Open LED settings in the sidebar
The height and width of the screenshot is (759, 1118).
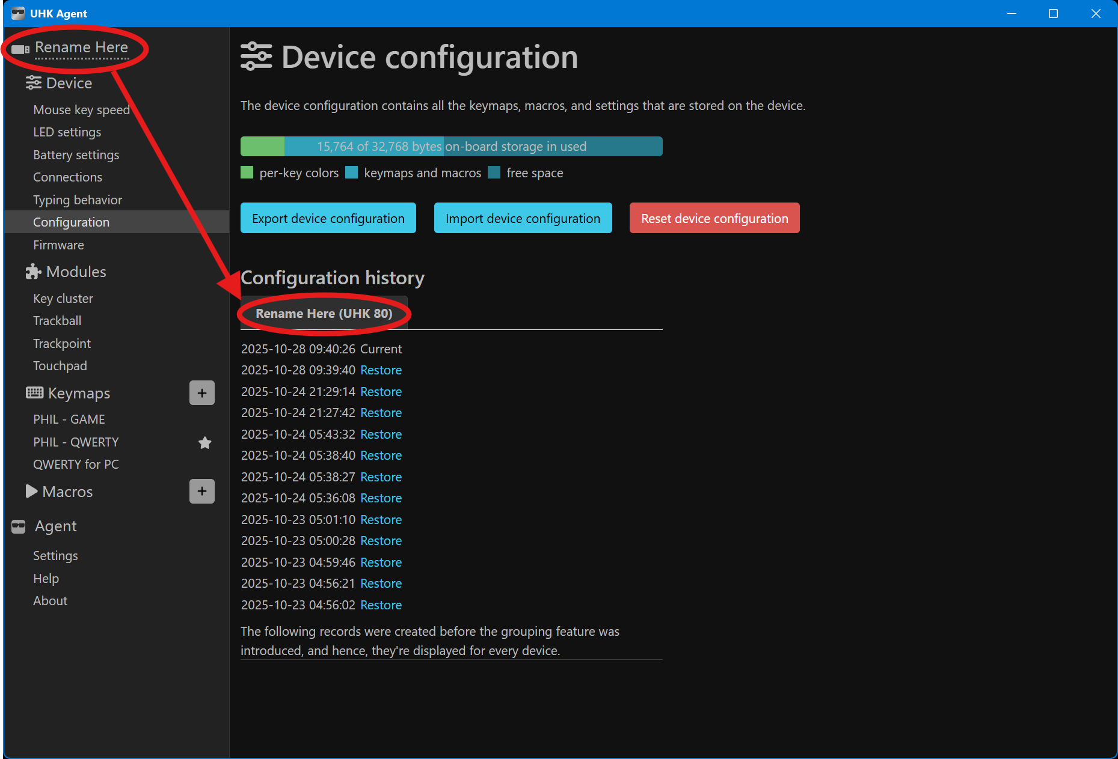[x=67, y=132]
